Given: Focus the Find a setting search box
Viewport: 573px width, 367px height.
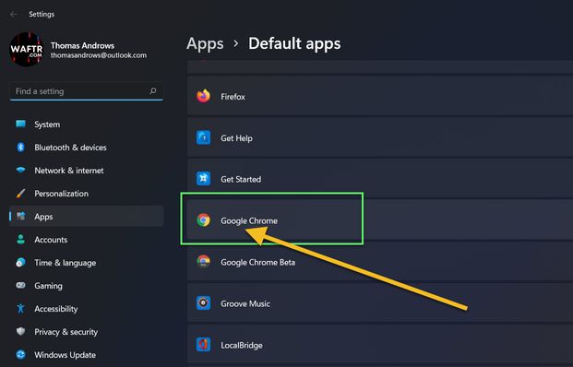Looking at the screenshot, I should (x=86, y=91).
